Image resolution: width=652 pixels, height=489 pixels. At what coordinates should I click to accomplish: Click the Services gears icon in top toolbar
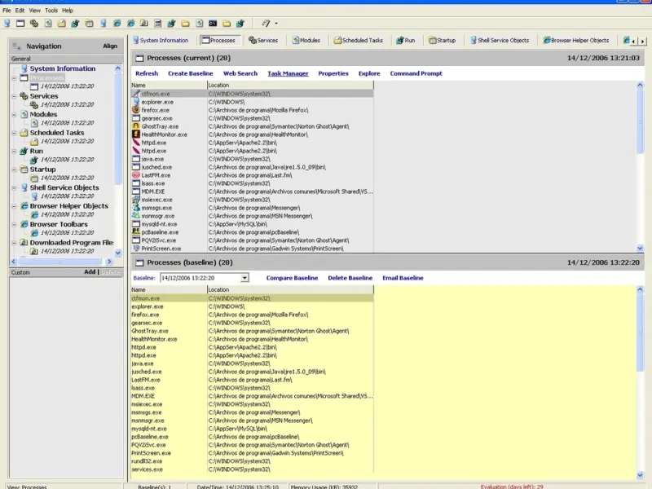point(34,24)
